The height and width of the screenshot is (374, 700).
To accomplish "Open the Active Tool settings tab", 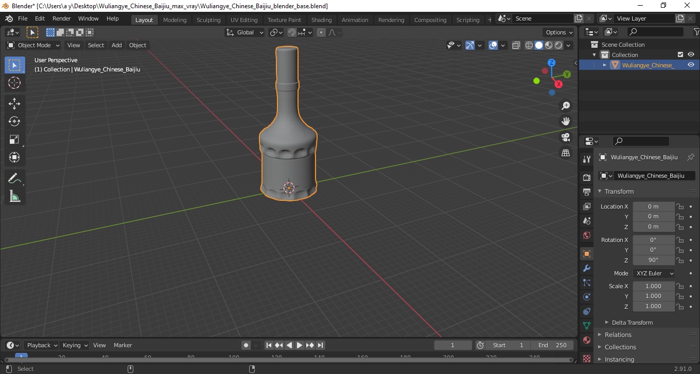I will click(x=587, y=159).
